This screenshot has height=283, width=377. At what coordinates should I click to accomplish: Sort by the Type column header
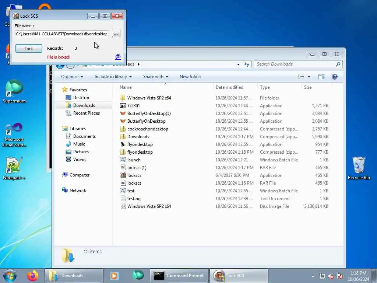click(264, 87)
